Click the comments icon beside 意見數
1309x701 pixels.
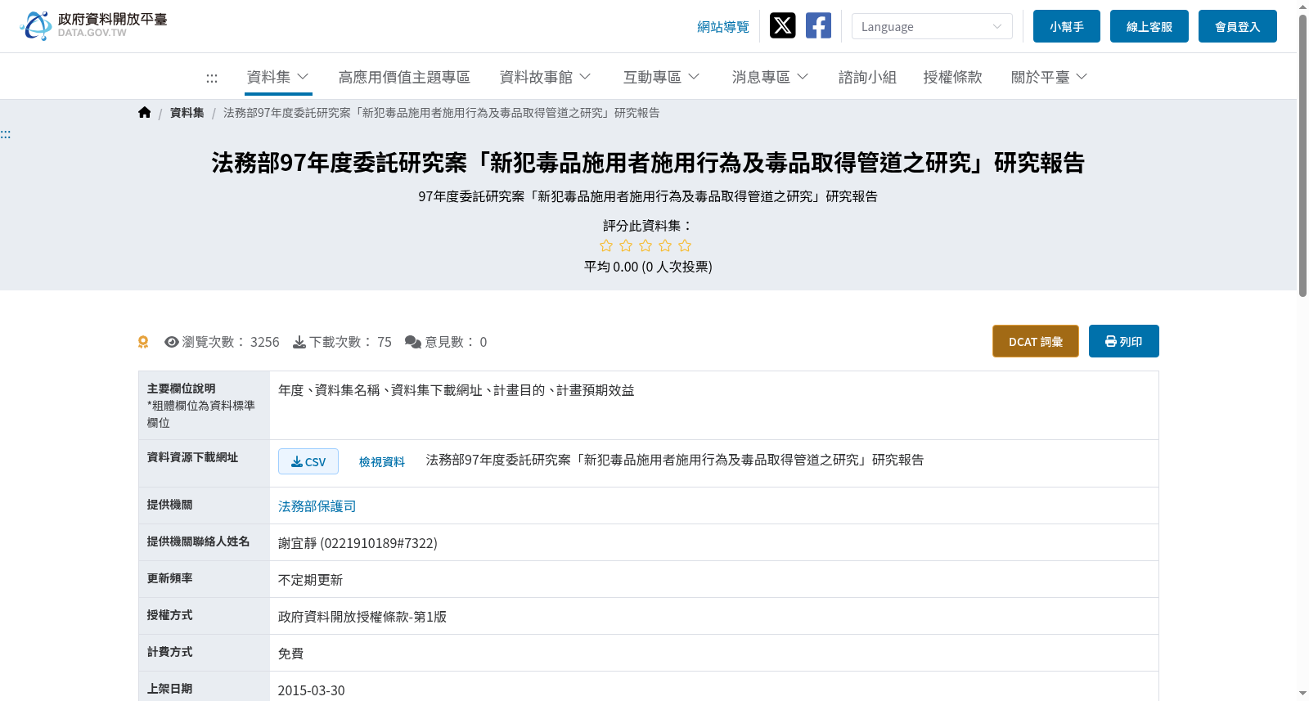pos(413,342)
